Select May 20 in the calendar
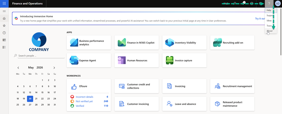The width and height of the screenshot is (282, 114). tap(30, 99)
